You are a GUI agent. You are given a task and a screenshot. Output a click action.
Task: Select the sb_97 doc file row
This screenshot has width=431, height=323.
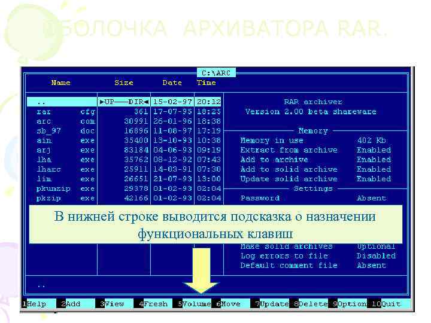(124, 131)
